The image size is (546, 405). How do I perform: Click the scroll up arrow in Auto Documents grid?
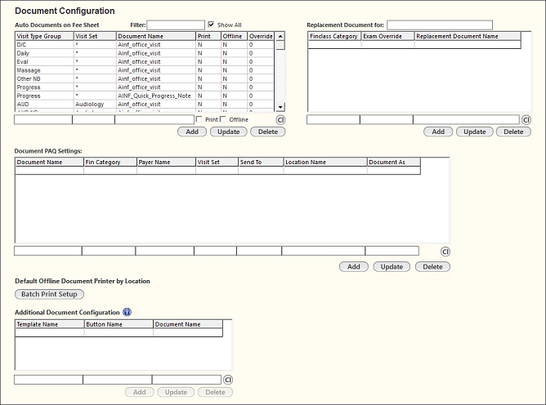tap(280, 36)
